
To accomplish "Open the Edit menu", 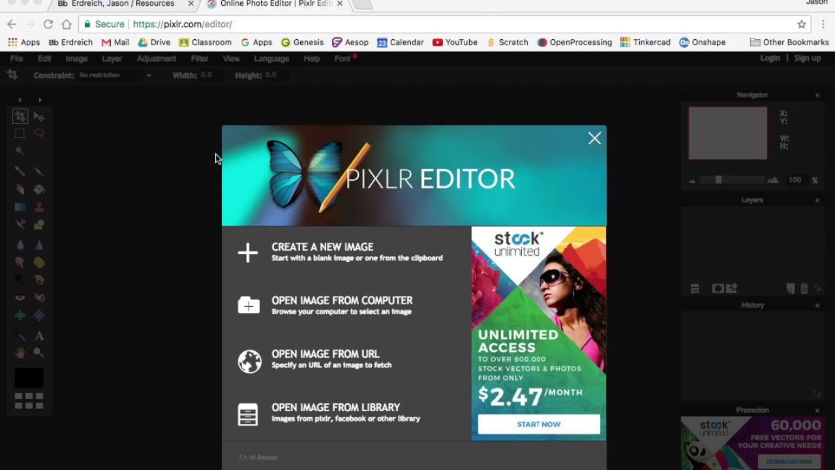I will click(x=44, y=58).
